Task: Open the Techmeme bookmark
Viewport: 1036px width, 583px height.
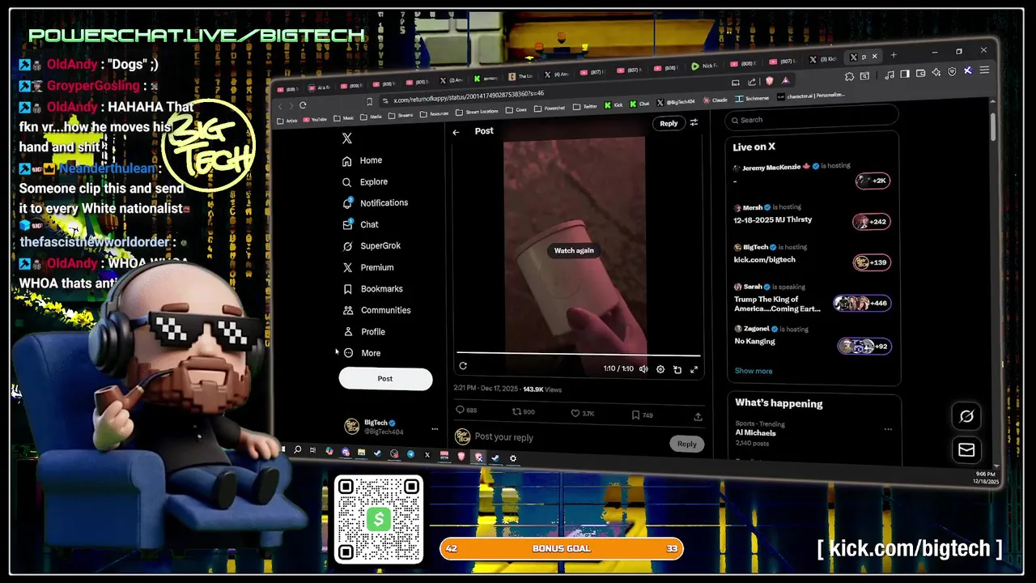Action: (752, 98)
